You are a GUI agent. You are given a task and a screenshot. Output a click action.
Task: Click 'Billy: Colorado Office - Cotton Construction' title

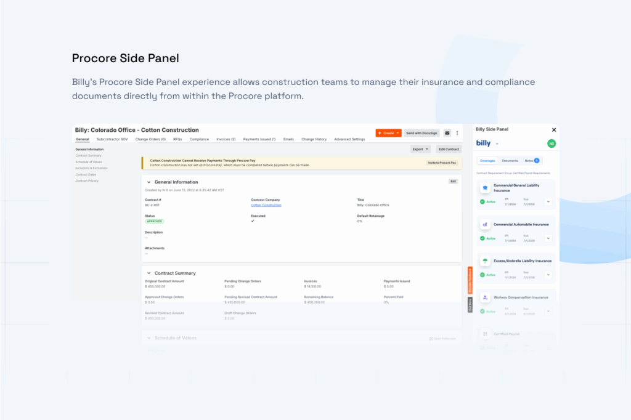pyautogui.click(x=137, y=130)
